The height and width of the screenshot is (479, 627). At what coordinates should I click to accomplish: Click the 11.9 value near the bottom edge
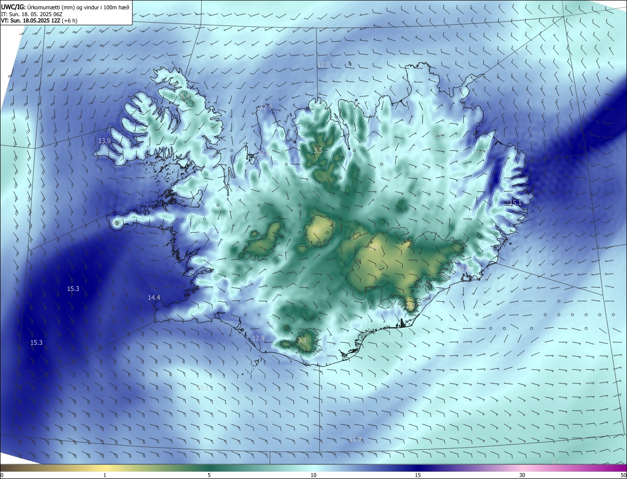pos(356,439)
